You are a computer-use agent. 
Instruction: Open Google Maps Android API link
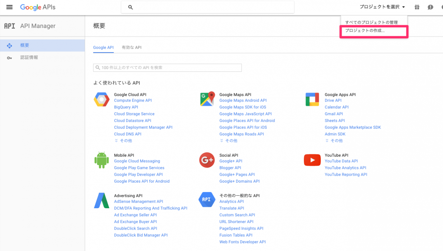243,100
